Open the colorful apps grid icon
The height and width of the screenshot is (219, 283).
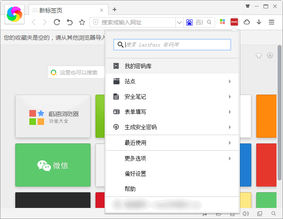pyautogui.click(x=222, y=22)
